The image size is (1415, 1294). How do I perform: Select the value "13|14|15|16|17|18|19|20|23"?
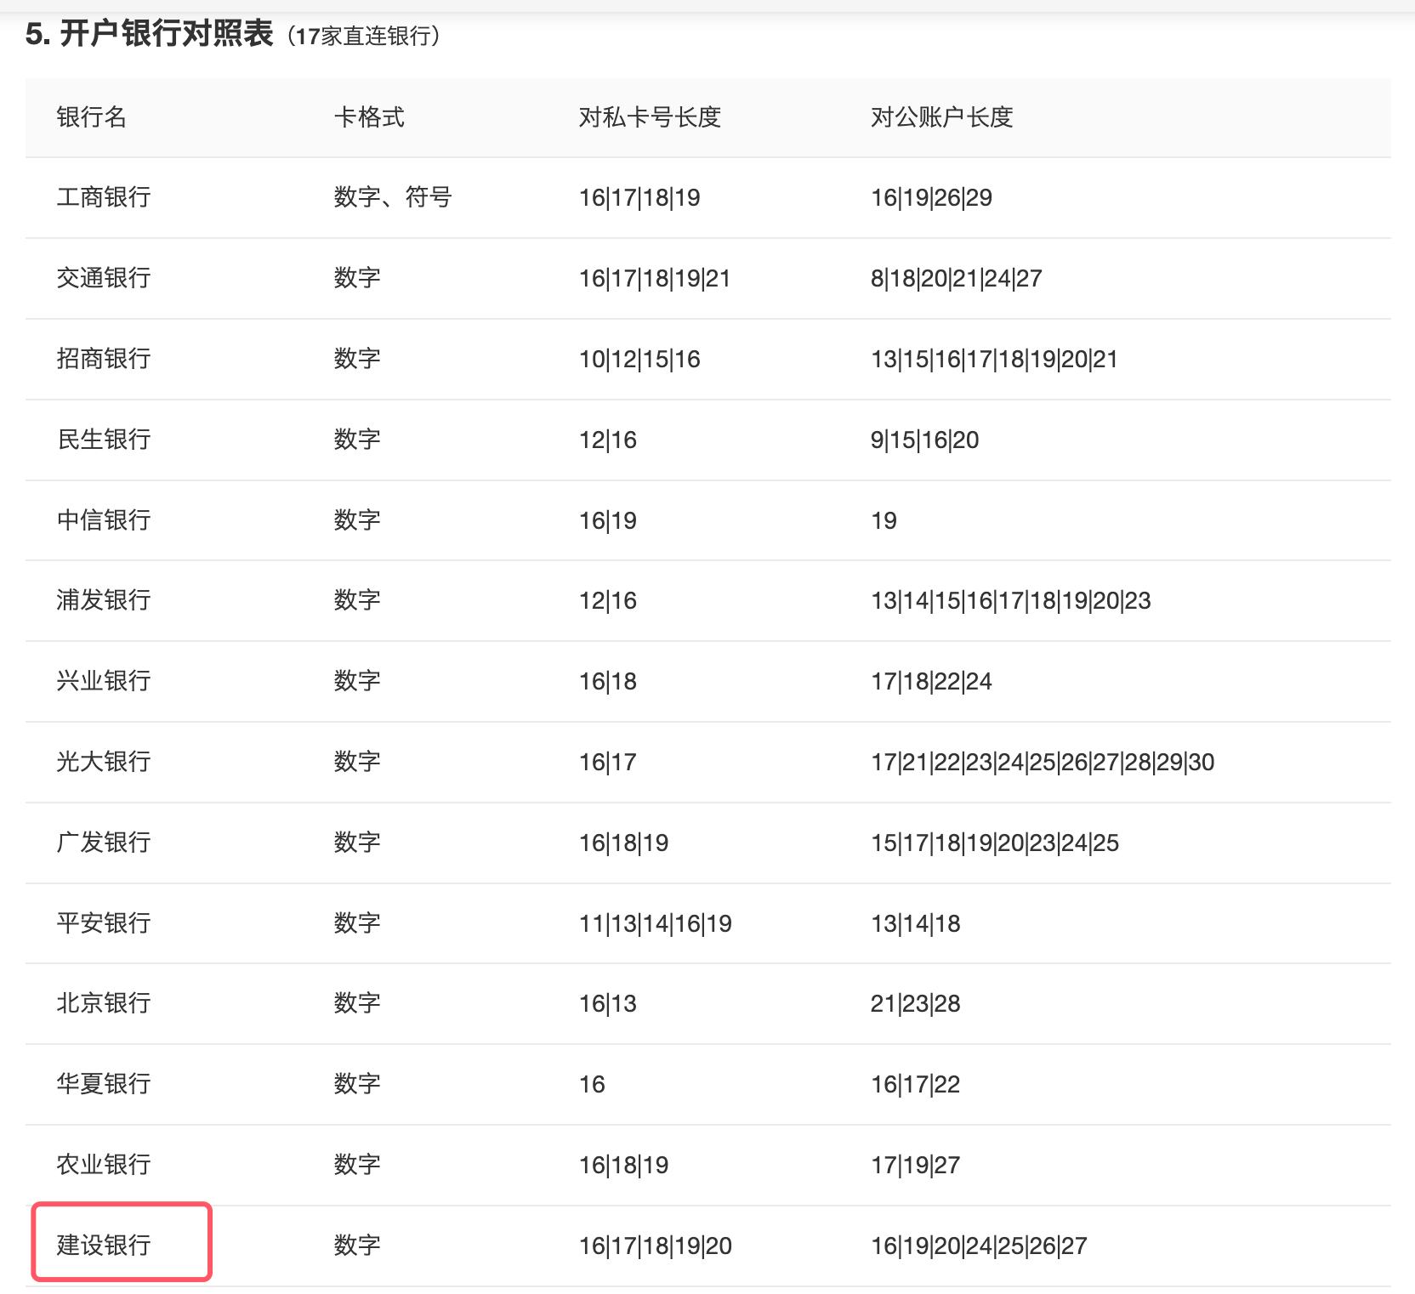[x=1010, y=601]
